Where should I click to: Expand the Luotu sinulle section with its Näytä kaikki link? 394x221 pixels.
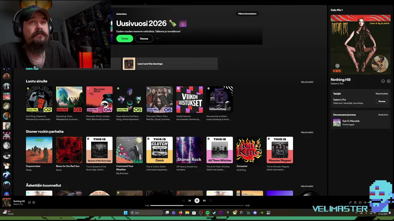[307, 82]
